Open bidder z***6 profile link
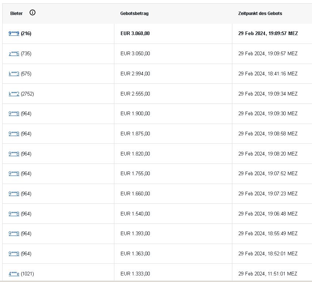The image size is (312, 282). pos(14,53)
